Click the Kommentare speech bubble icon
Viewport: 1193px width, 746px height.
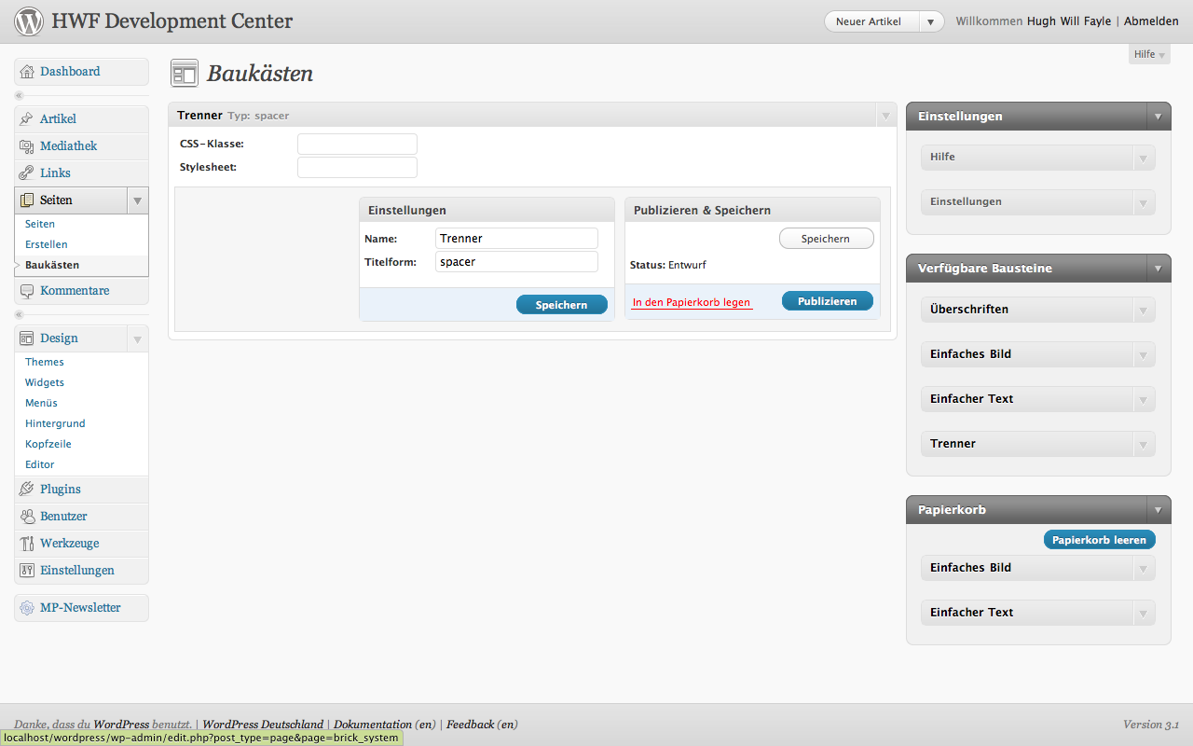[x=26, y=291]
